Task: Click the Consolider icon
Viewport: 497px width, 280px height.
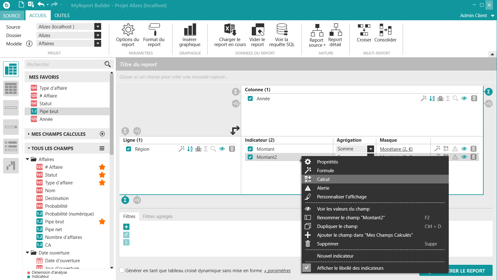Action: tap(385, 30)
